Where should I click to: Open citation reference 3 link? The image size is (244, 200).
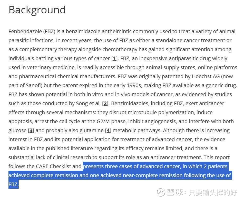click(31, 131)
